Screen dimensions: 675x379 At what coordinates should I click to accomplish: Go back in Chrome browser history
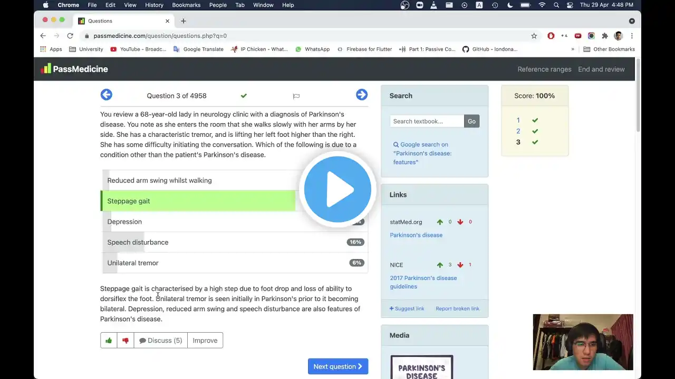43,36
